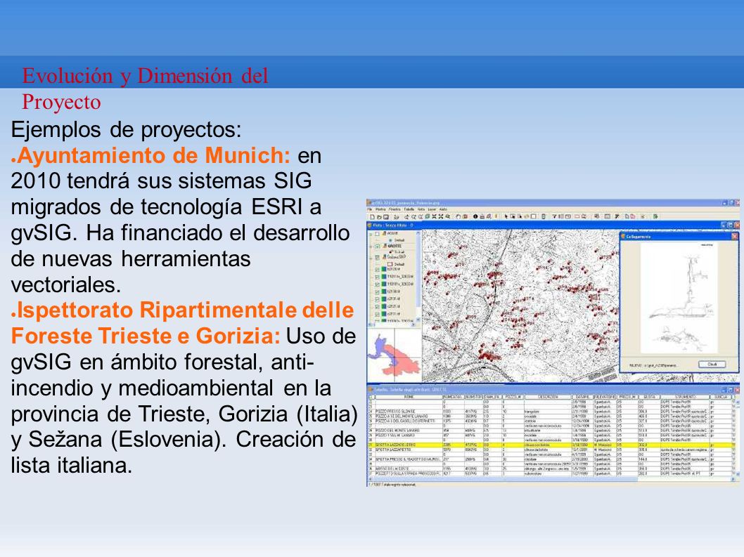Click the STRUMENTO column header
This screenshot has width=744, height=557.
[684, 397]
